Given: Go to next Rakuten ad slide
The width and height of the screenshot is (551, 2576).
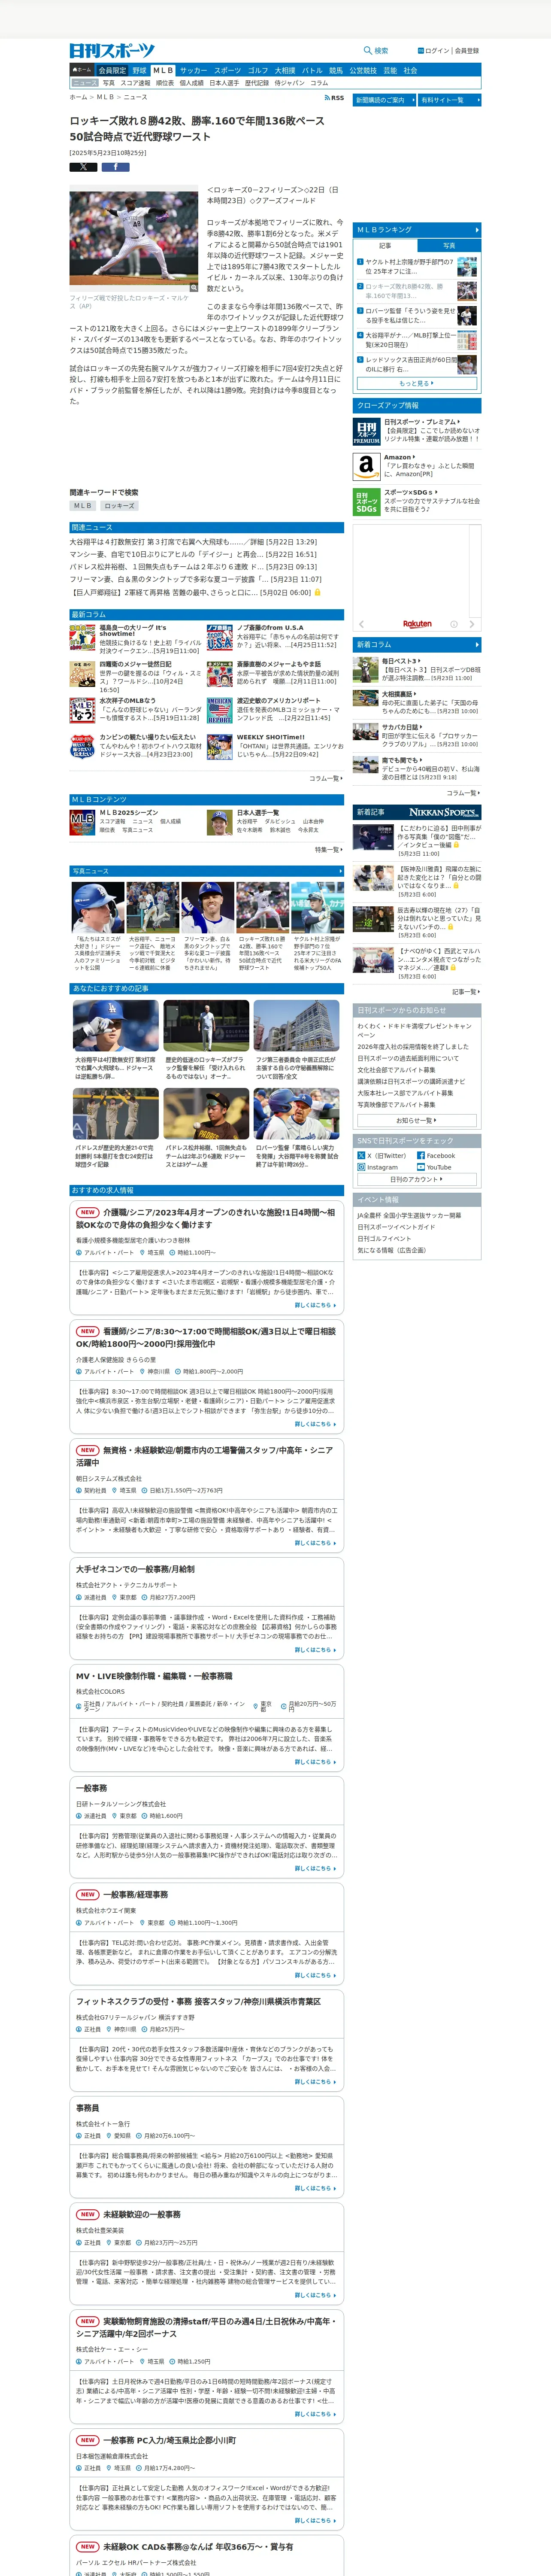Looking at the screenshot, I should point(473,624).
